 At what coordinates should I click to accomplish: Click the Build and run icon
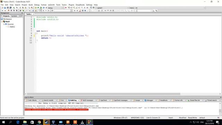(x=41, y=8)
